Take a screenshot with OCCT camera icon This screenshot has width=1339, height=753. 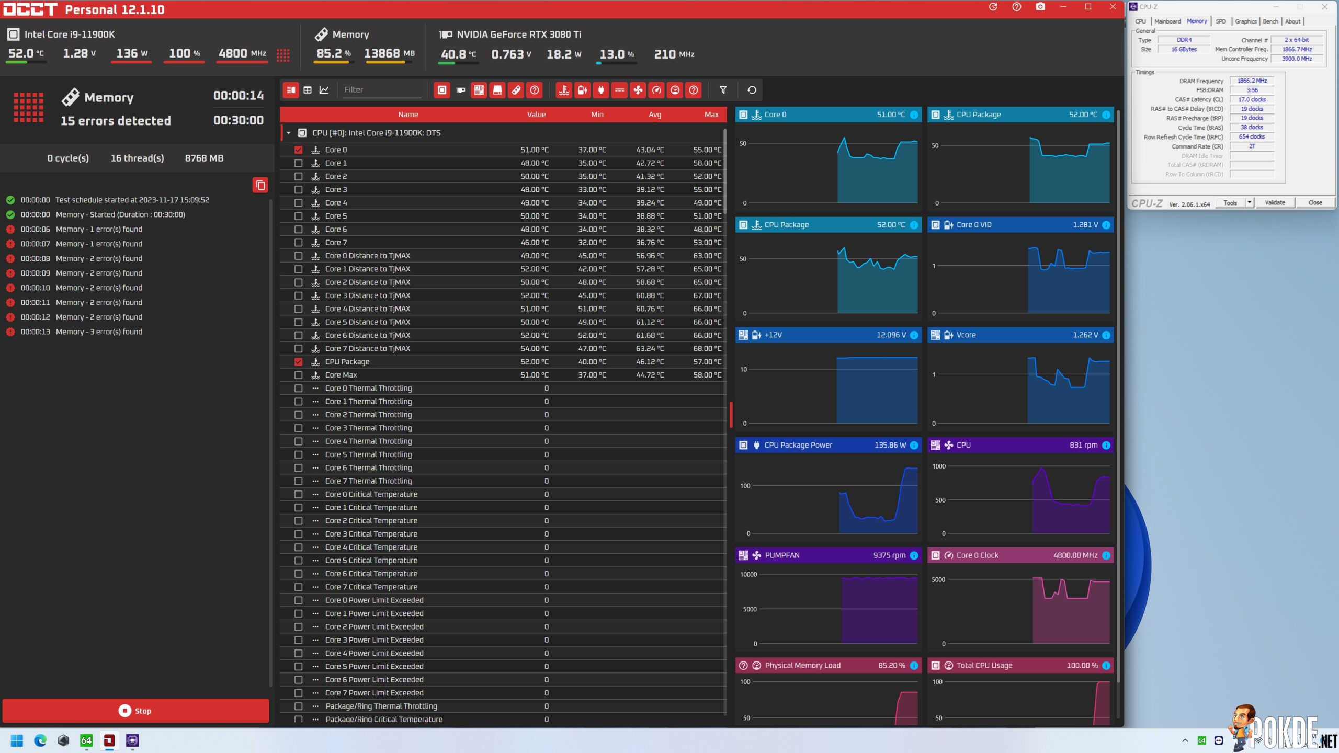pyautogui.click(x=1040, y=7)
